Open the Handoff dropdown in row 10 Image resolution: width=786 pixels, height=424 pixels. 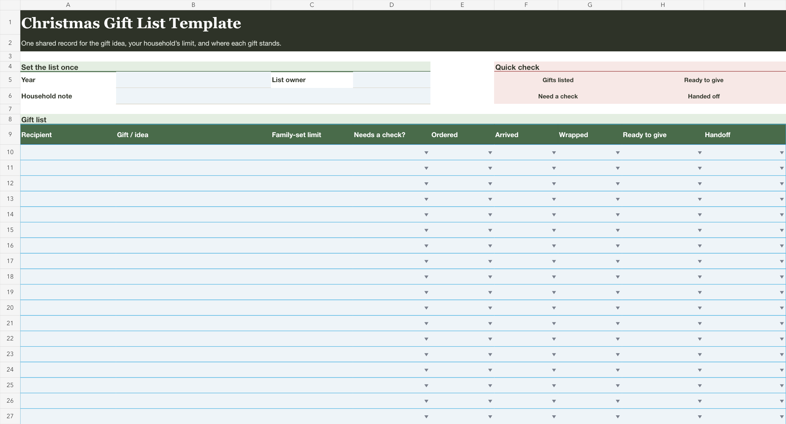[x=782, y=153]
